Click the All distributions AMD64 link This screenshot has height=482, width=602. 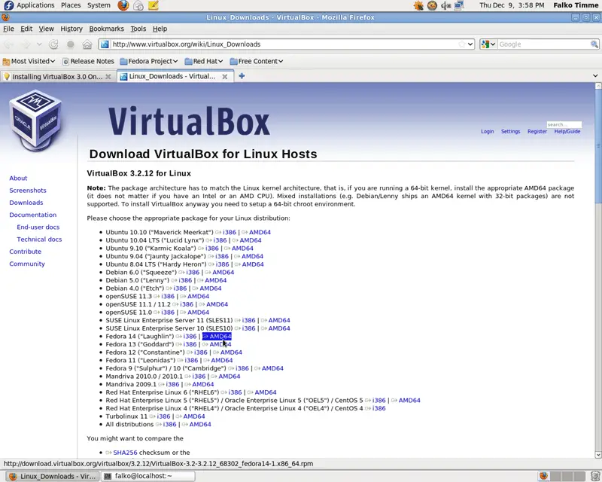200,424
